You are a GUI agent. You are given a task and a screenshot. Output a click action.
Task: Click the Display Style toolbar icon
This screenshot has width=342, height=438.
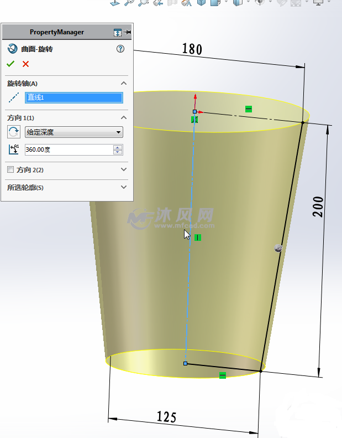pos(238,3)
